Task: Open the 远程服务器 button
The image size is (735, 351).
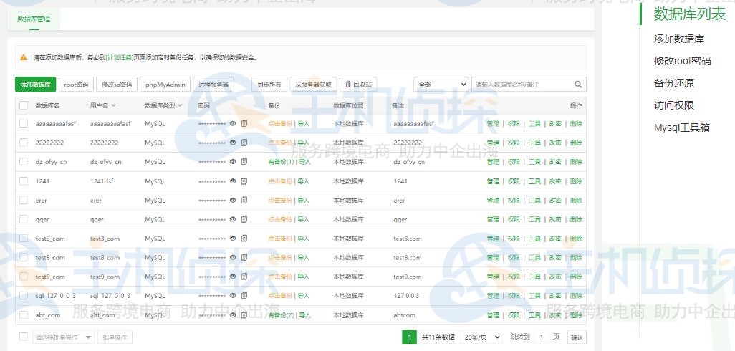Action: coord(213,85)
